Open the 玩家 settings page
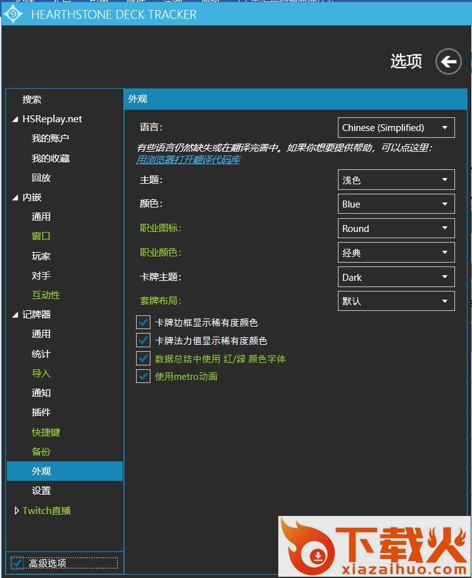 click(41, 256)
